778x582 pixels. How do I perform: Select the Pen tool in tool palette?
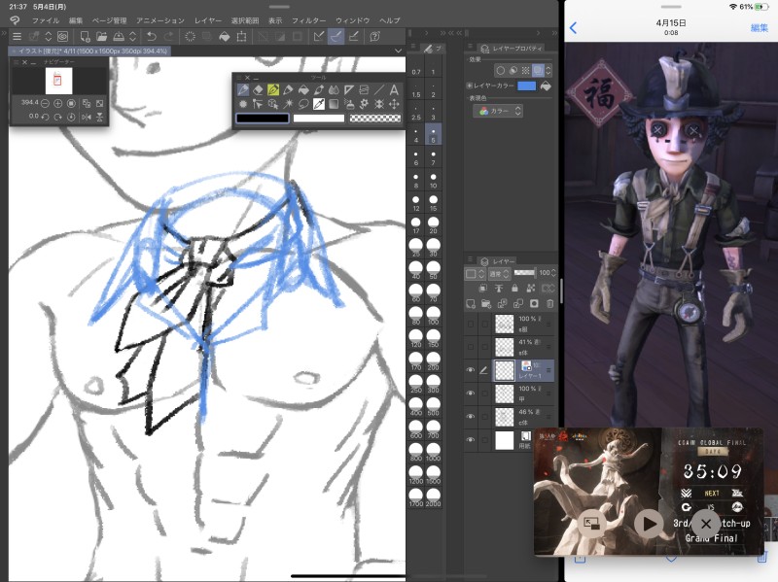[242, 89]
